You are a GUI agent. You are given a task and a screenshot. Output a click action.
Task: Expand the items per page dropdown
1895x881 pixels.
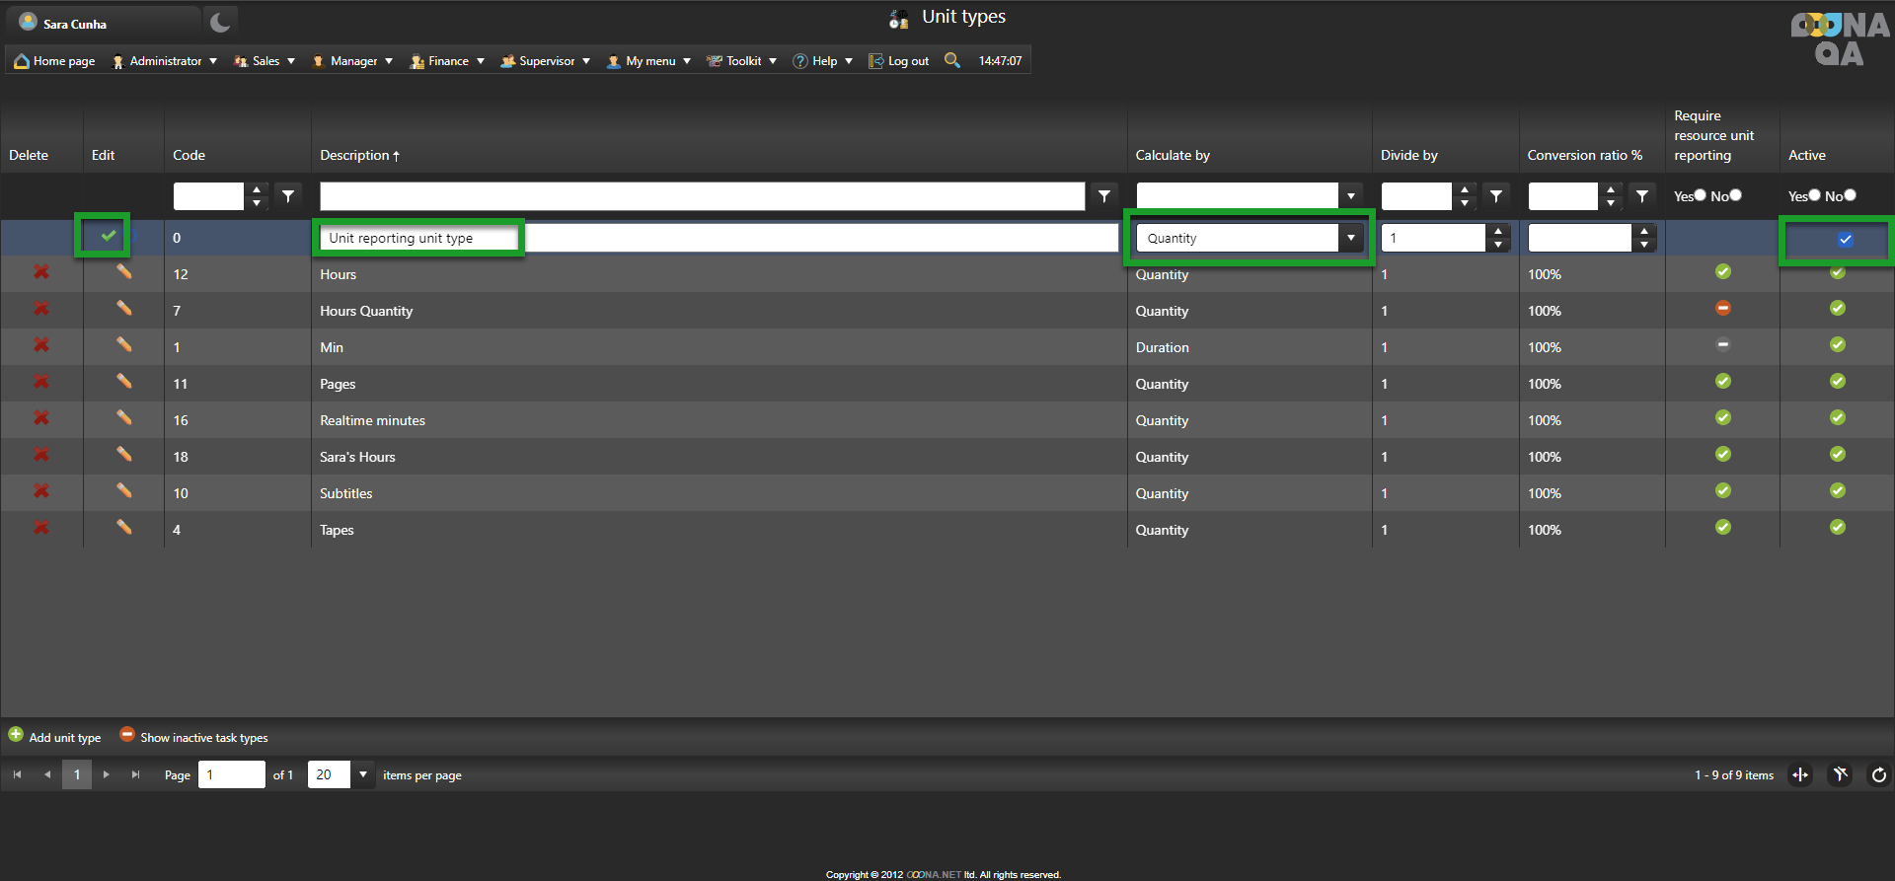363,774
